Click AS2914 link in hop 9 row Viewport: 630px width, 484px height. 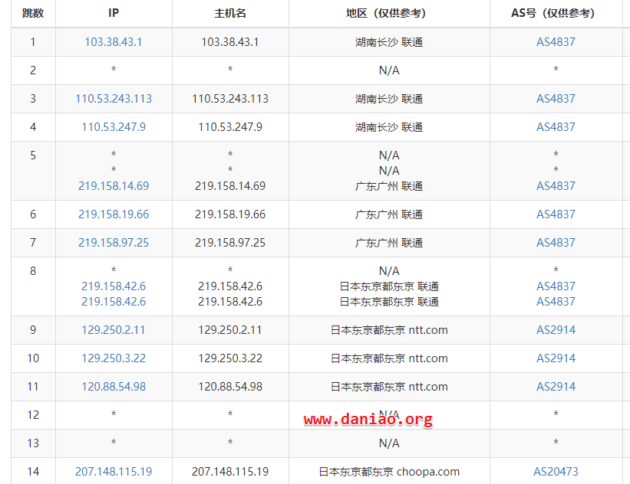pos(556,330)
